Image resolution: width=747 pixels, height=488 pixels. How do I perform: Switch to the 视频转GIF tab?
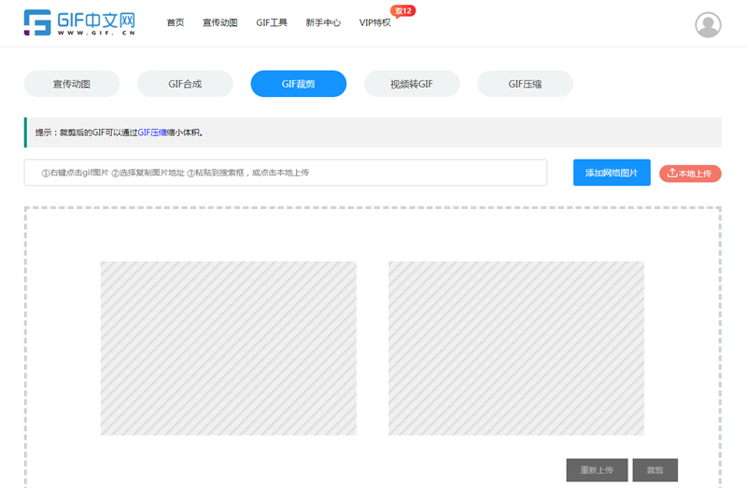tap(411, 84)
